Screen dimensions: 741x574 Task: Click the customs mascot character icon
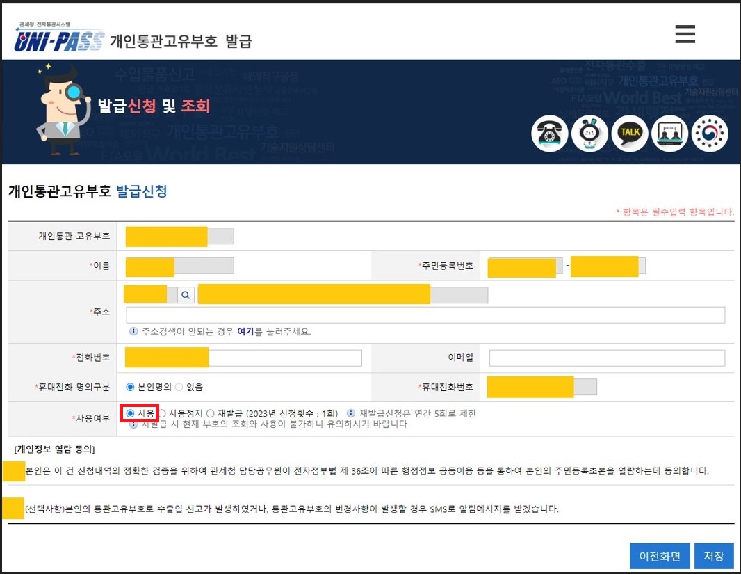click(x=589, y=134)
